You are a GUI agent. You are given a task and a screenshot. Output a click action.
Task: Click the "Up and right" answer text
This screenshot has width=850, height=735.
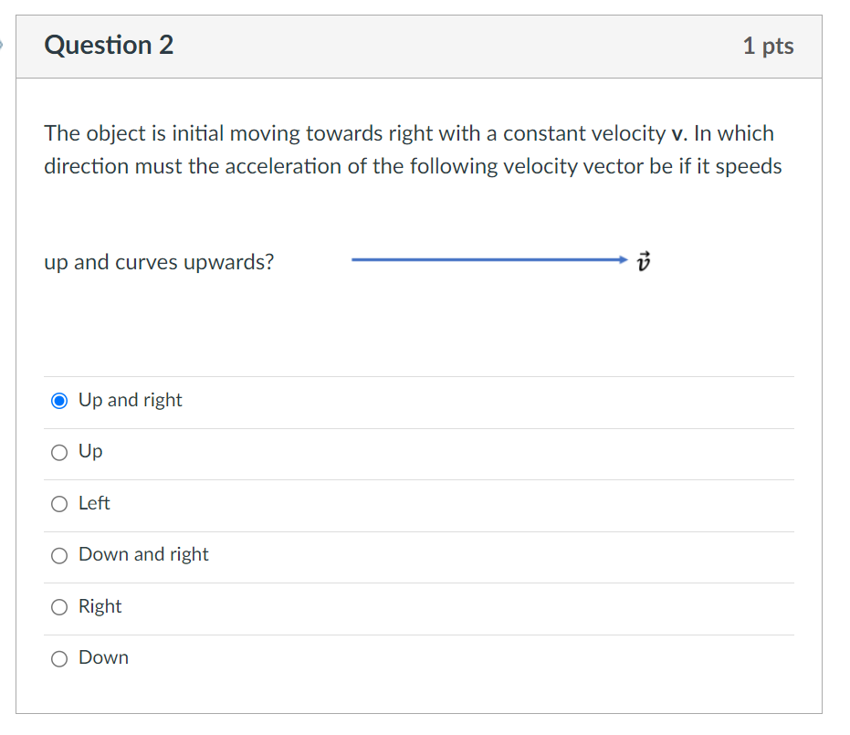[130, 400]
